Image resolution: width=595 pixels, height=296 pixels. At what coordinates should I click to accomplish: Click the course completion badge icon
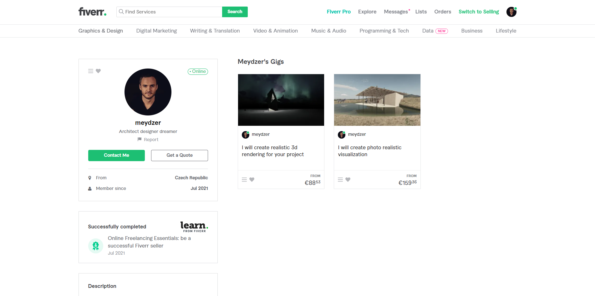pyautogui.click(x=96, y=246)
